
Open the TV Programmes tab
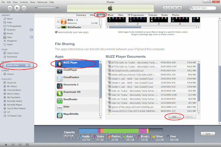point(136,15)
